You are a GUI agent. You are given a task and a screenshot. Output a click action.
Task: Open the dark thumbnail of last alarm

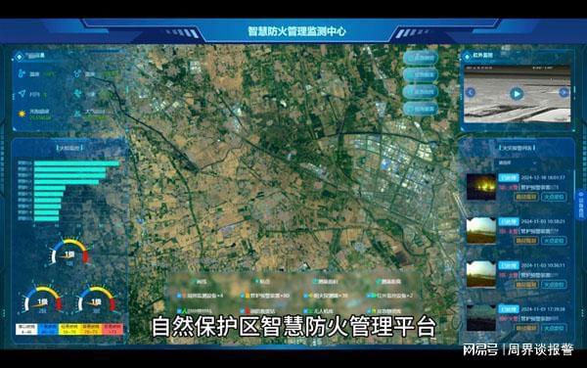click(481, 318)
